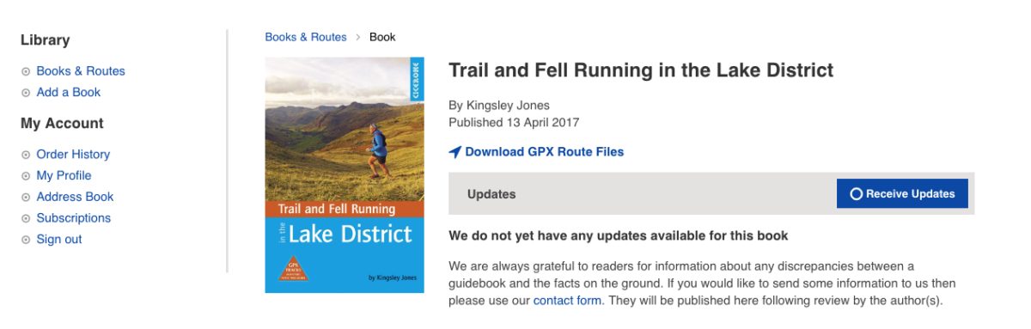Go to My Profile
Image resolution: width=1031 pixels, height=329 pixels.
tap(64, 176)
